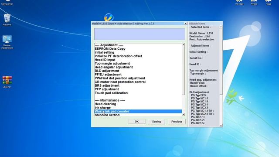Select Waste ink pad counter item
Screen dimensions: 279x157
tap(138, 112)
